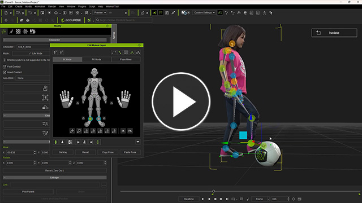
Task: Toggle lock beside the left foot in diagram
Action: coord(83,118)
